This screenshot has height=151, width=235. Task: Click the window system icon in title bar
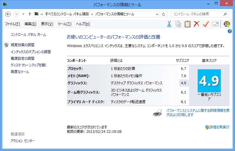pyautogui.click(x=5, y=4)
